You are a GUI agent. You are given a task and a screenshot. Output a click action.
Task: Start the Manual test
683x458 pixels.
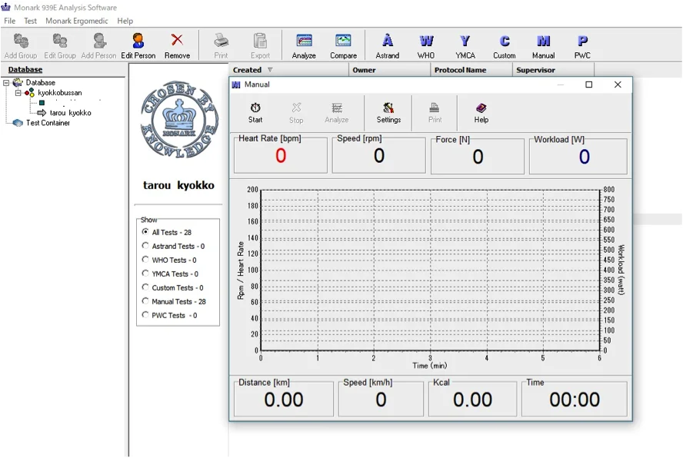255,113
